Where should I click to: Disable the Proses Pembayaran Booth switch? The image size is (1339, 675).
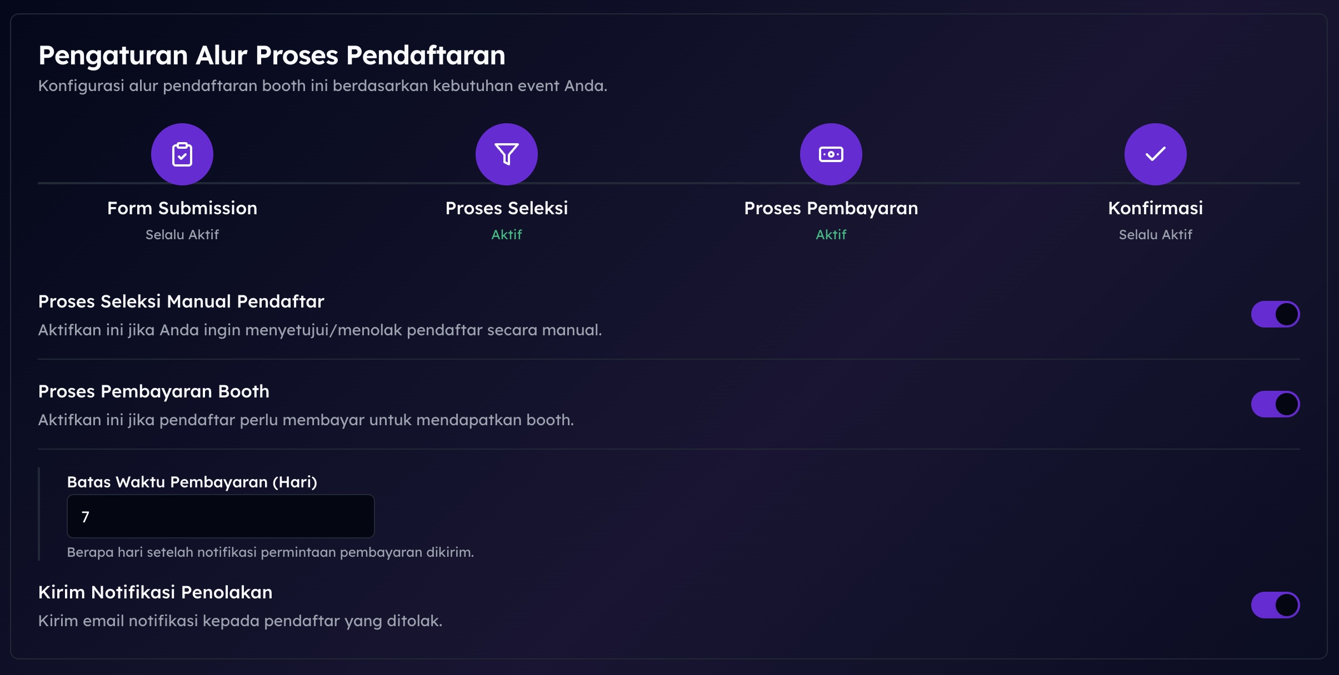coord(1275,404)
